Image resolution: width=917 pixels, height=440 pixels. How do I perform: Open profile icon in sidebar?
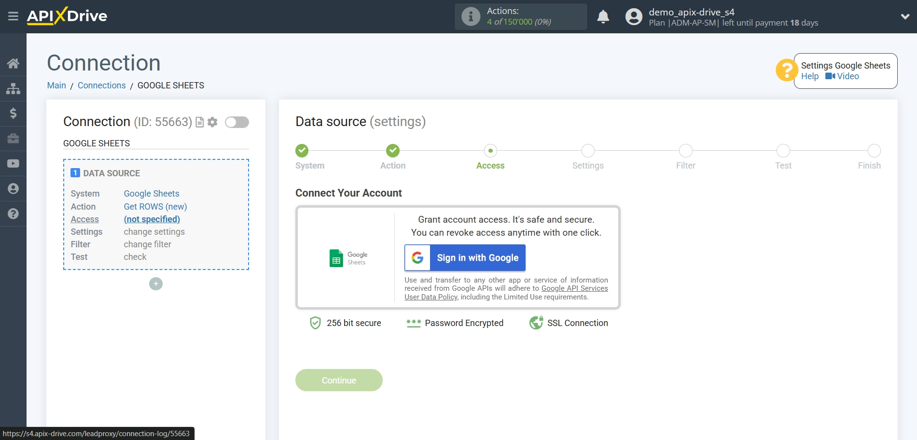pyautogui.click(x=13, y=189)
